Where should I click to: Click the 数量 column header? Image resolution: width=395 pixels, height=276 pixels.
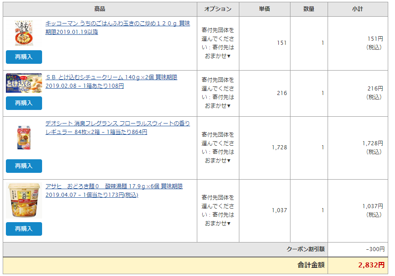(x=309, y=9)
